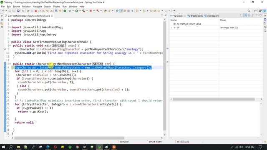Open the Help menu
Screen dimensions: 267x150
click(82, 7)
